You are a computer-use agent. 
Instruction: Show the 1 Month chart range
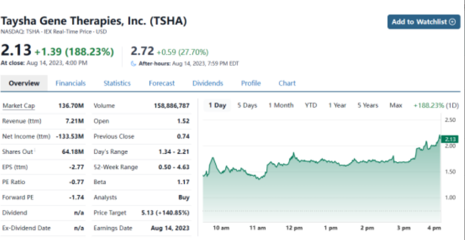281,106
